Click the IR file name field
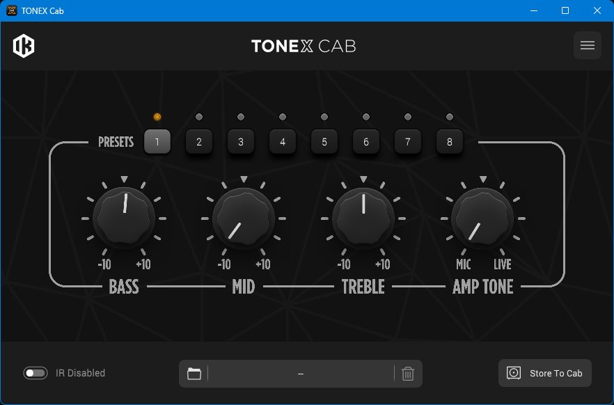614x405 pixels. click(301, 374)
